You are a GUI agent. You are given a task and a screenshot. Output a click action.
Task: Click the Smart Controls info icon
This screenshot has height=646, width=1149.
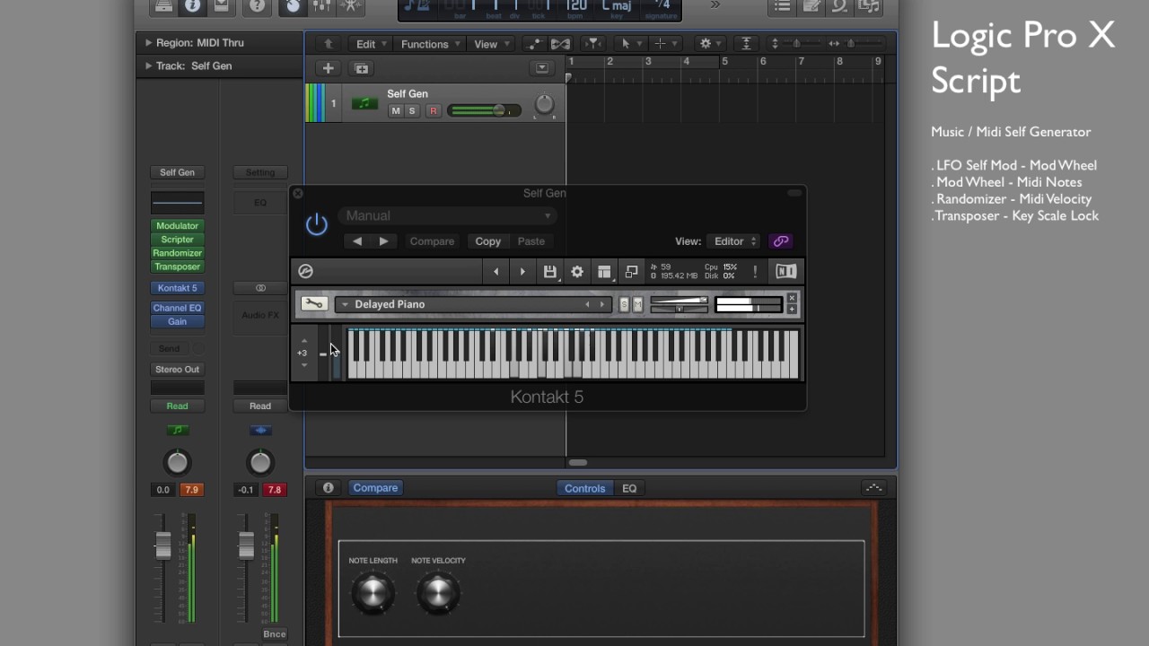(328, 488)
